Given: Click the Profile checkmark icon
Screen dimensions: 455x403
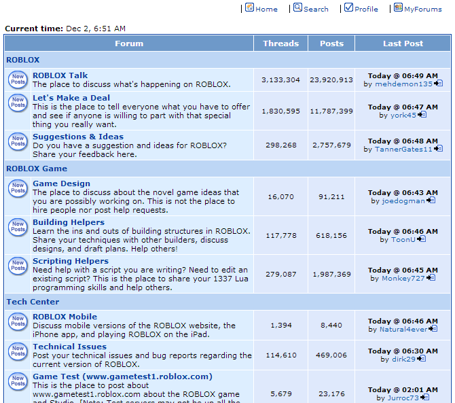Looking at the screenshot, I should point(349,7).
